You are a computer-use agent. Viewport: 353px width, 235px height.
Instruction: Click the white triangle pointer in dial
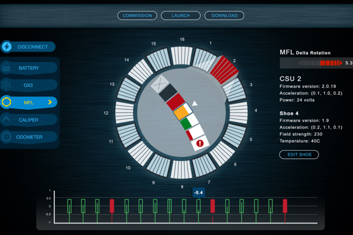pos(195,103)
